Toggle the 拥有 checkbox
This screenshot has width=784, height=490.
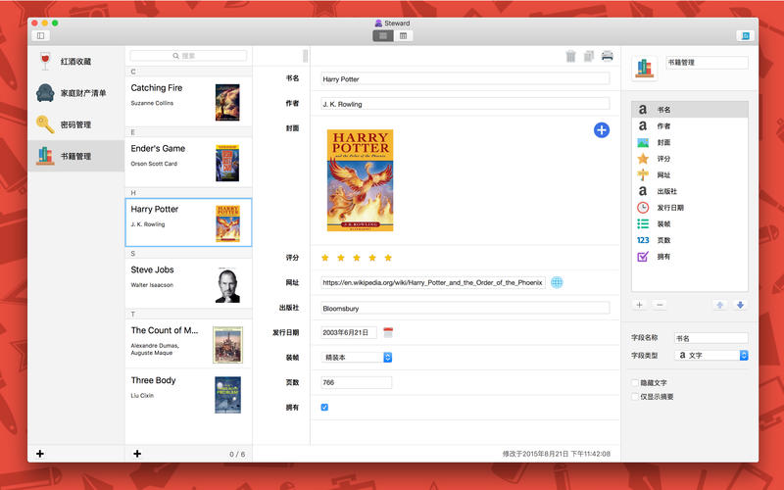pyautogui.click(x=324, y=408)
